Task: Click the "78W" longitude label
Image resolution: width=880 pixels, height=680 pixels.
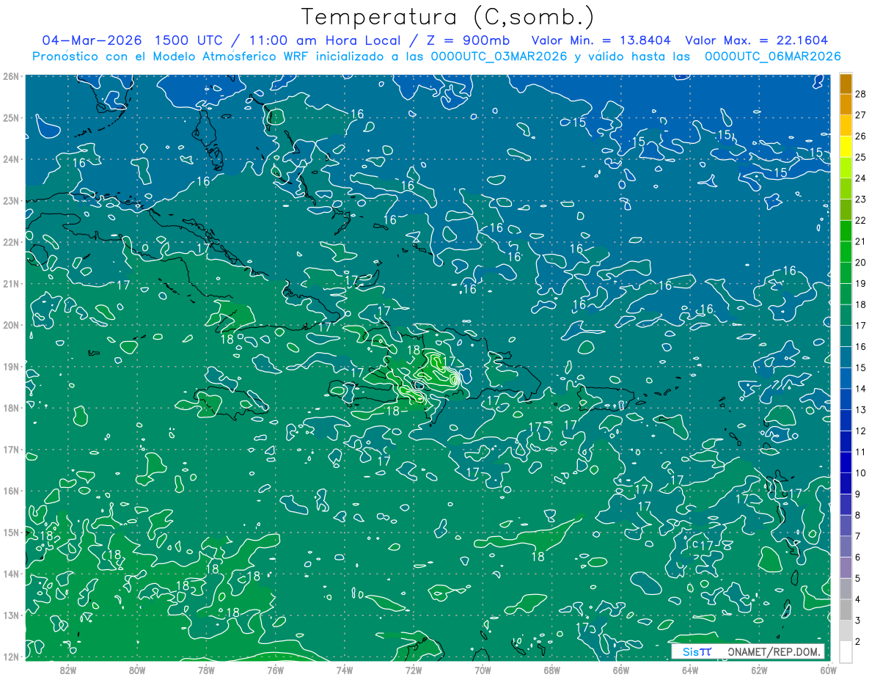Action: pos(206,670)
